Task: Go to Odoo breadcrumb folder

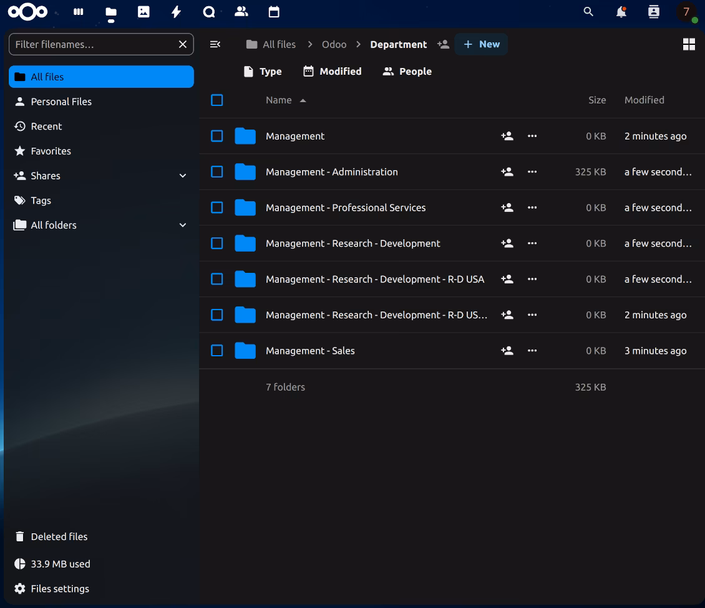Action: pos(334,44)
